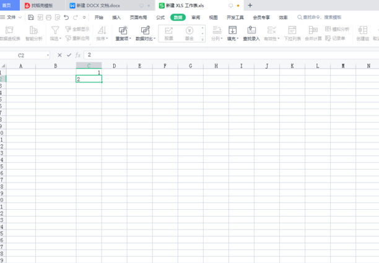This screenshot has height=263, width=379.
Task: Select the 股票 stock data type
Action: click(x=168, y=33)
